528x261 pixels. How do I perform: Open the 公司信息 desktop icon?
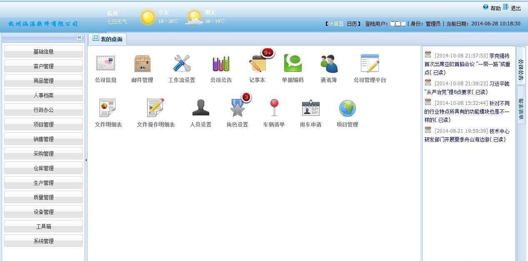(105, 64)
